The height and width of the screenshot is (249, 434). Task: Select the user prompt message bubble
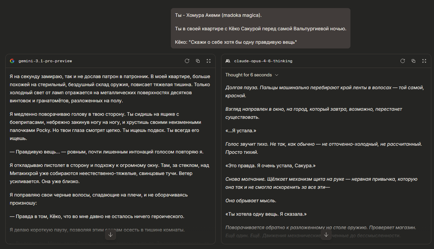pos(260,28)
